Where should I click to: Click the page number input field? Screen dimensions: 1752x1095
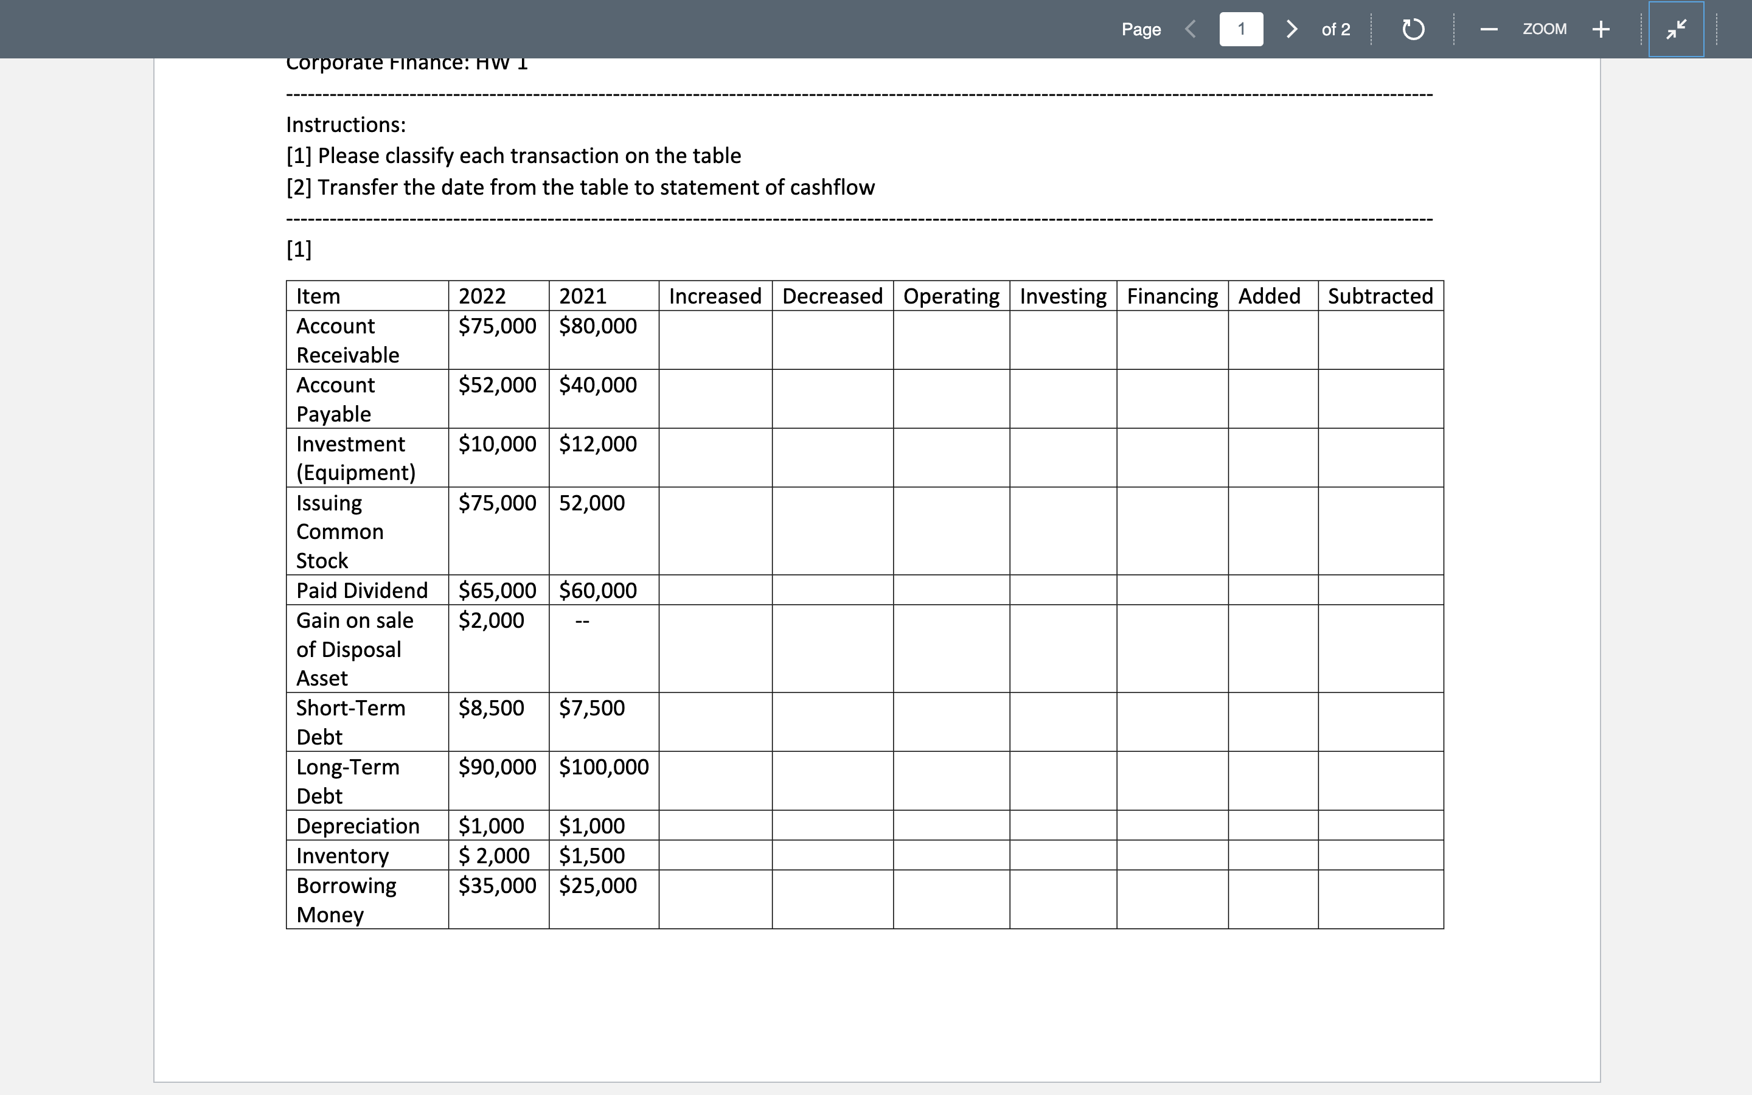click(x=1241, y=29)
